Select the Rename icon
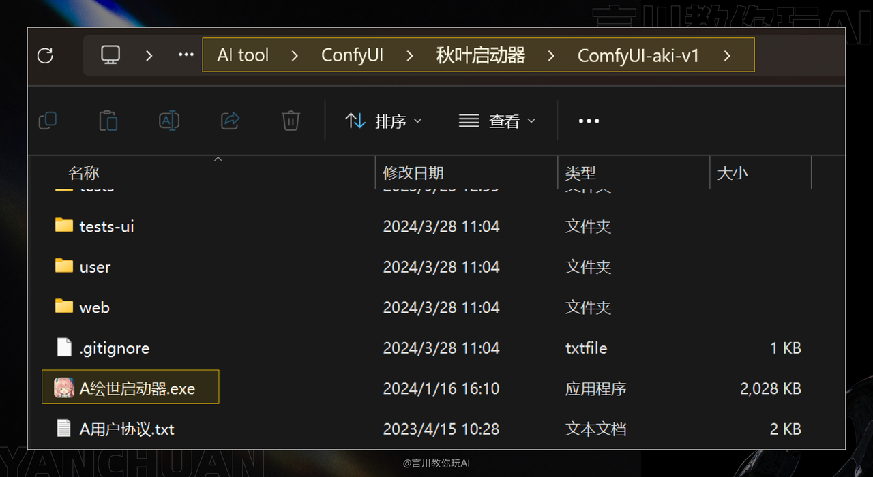This screenshot has width=873, height=477. coord(169,121)
